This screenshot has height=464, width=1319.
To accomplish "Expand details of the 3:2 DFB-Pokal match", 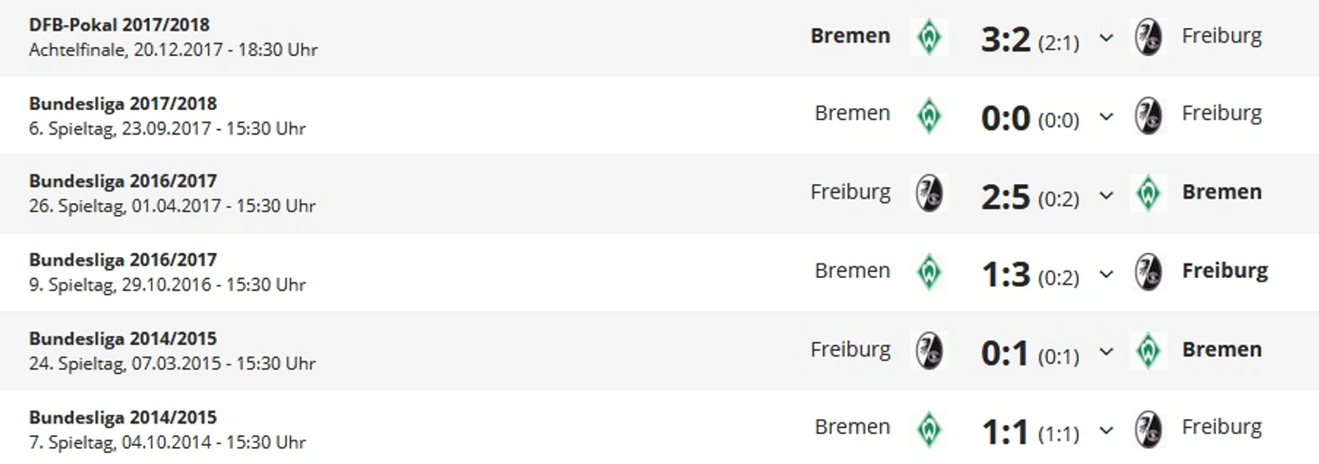I will point(1106,39).
